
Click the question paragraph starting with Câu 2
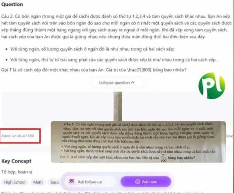116,26
